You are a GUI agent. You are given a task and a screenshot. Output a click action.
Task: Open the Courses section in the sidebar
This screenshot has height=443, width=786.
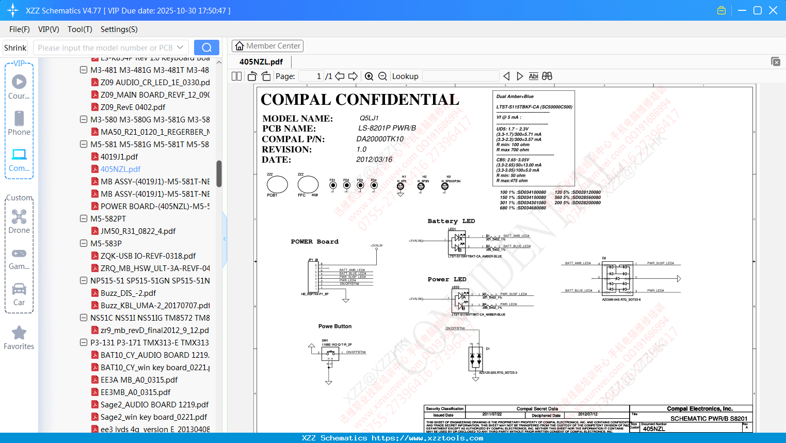[x=19, y=87]
